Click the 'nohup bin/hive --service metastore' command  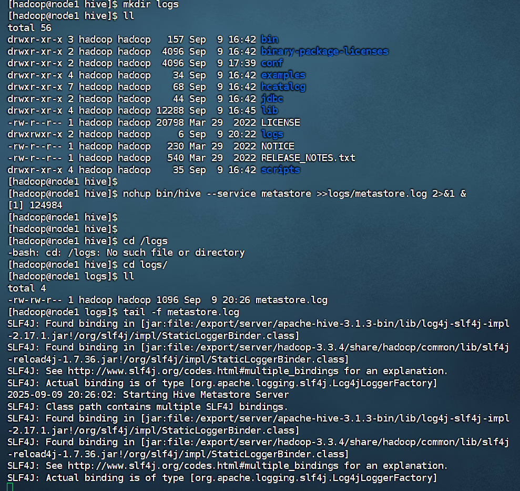[x=217, y=194]
